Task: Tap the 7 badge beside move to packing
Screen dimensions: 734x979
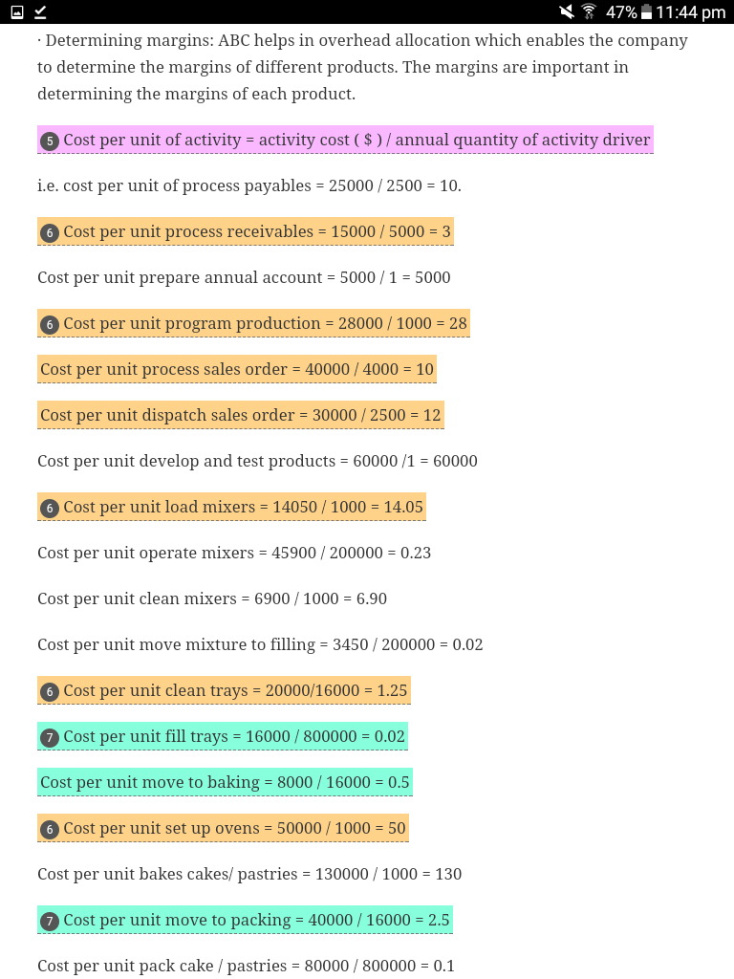Action: click(50, 922)
